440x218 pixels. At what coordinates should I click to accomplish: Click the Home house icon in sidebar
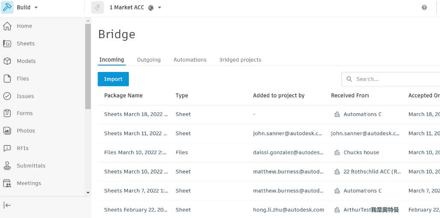point(7,26)
